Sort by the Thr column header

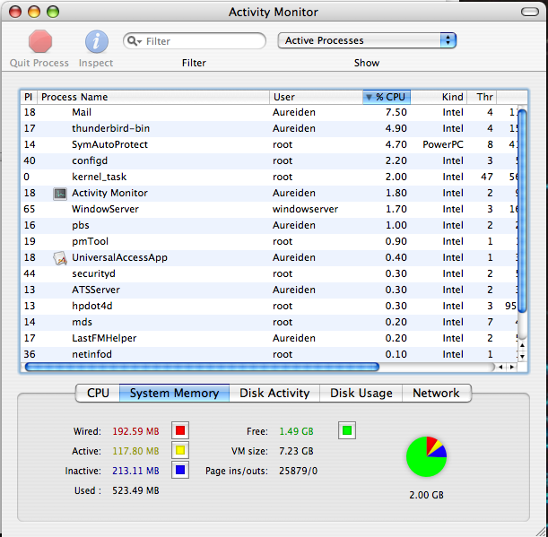(482, 97)
